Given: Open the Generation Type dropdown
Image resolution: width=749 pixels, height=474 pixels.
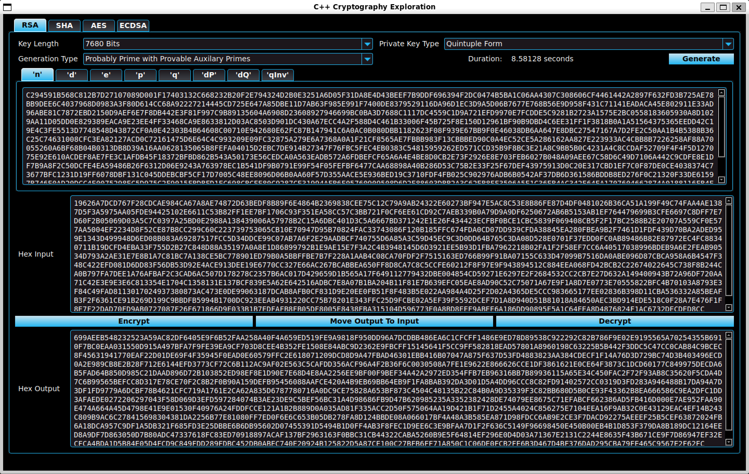Looking at the screenshot, I should click(368, 59).
